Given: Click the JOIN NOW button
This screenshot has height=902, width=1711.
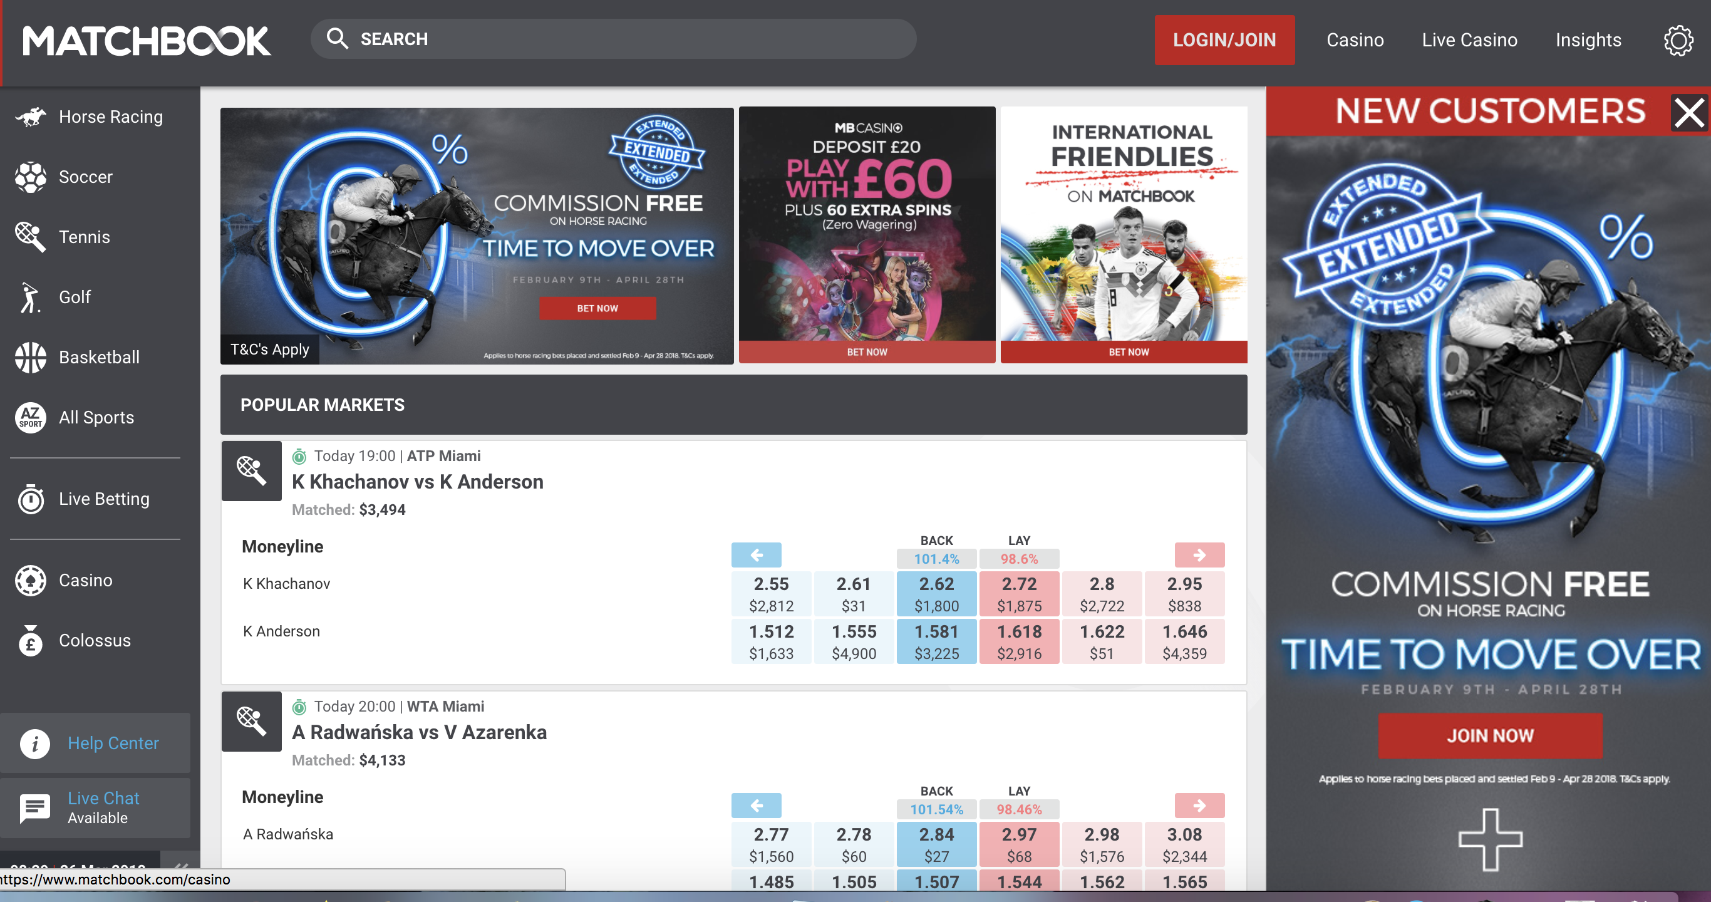Looking at the screenshot, I should pos(1491,736).
